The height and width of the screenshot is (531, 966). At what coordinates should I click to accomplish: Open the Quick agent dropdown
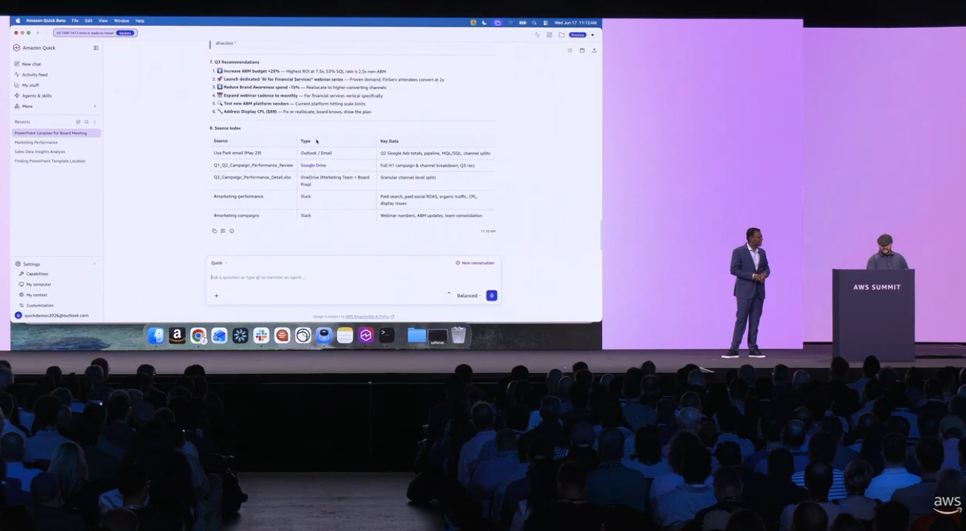(218, 263)
